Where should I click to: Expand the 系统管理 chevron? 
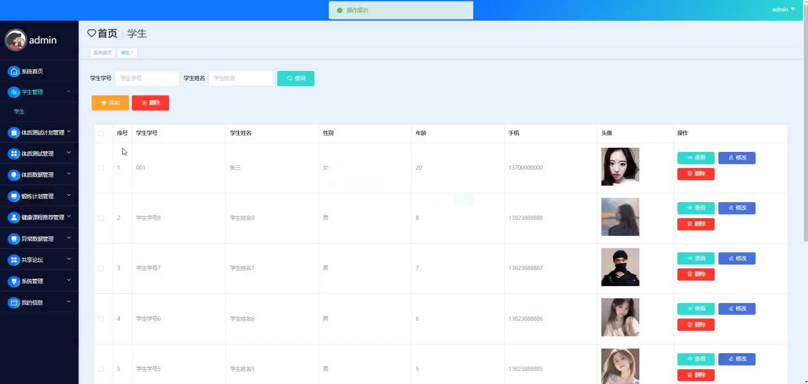tap(69, 280)
